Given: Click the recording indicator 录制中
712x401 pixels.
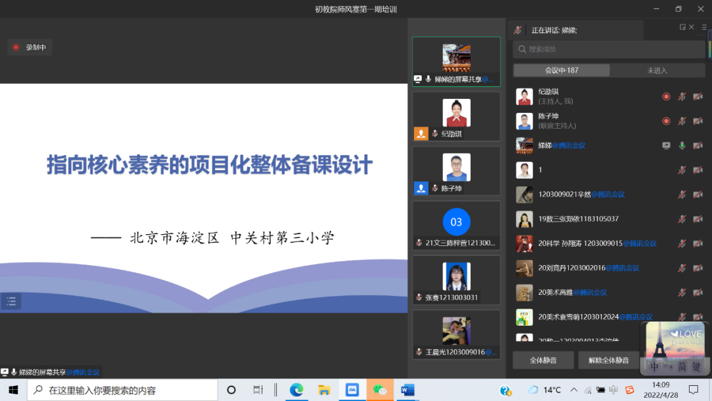Looking at the screenshot, I should click(30, 47).
